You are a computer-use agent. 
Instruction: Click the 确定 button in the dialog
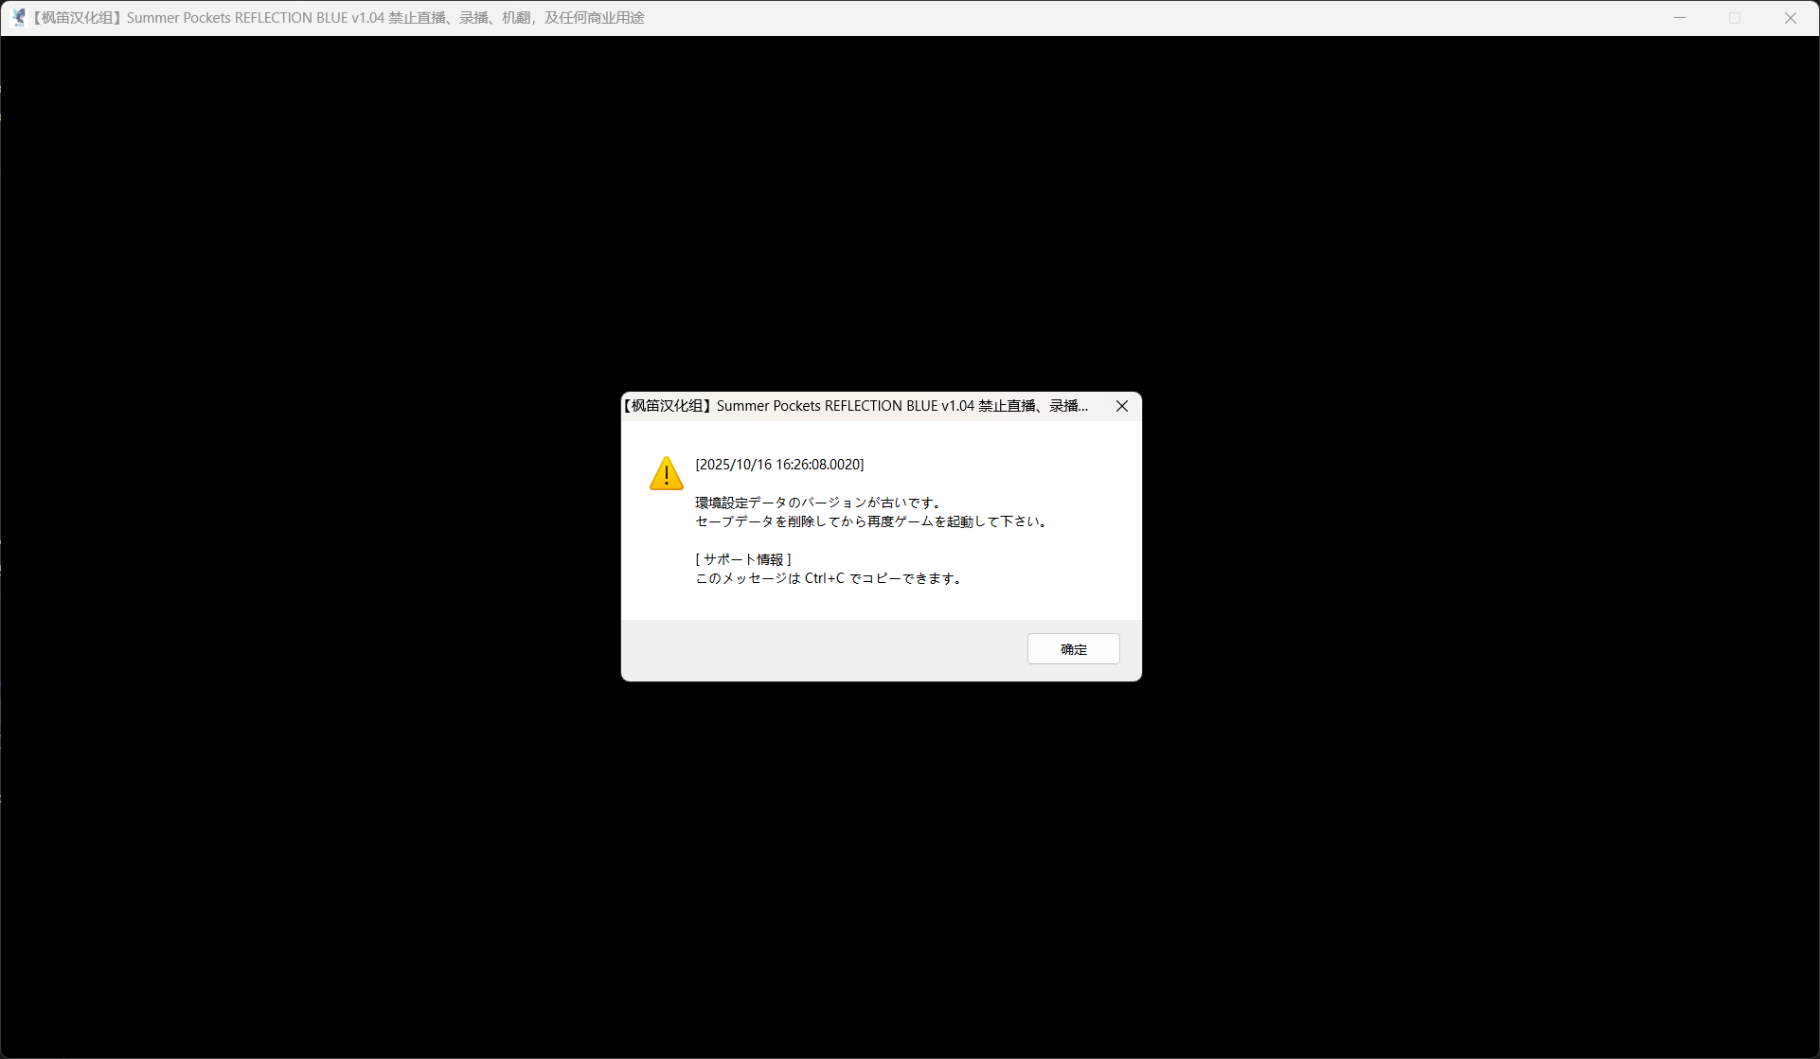coord(1073,649)
